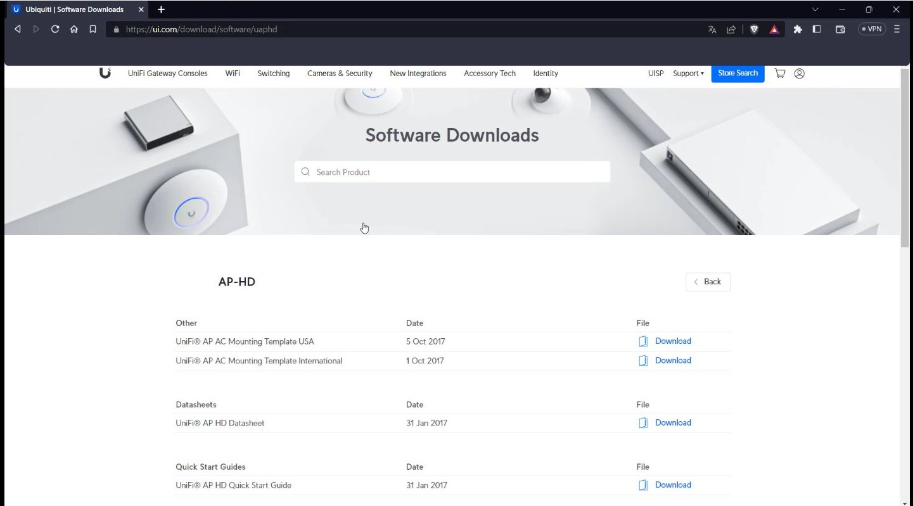913x506 pixels.
Task: Download the AP HD Quick Start Guide
Action: pyautogui.click(x=673, y=484)
